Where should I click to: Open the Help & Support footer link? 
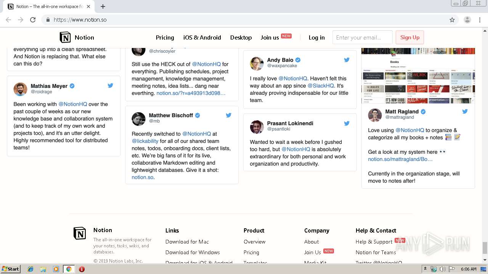tap(374, 242)
